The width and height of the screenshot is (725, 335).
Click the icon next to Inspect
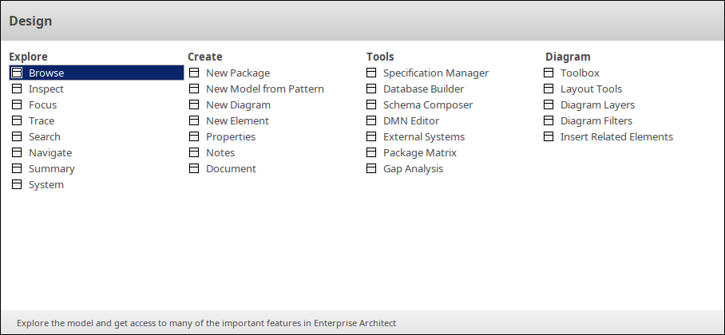pos(18,89)
